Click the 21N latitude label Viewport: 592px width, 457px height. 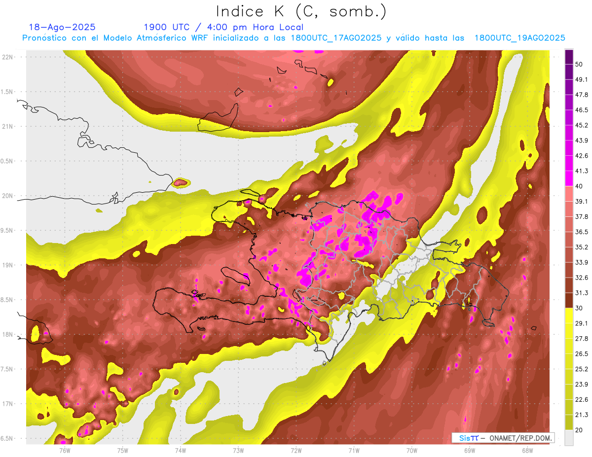tap(8, 126)
